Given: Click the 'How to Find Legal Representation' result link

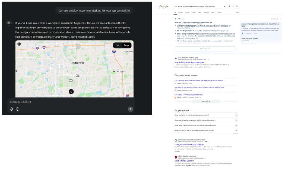Looking at the screenshot, I should tap(189, 62).
